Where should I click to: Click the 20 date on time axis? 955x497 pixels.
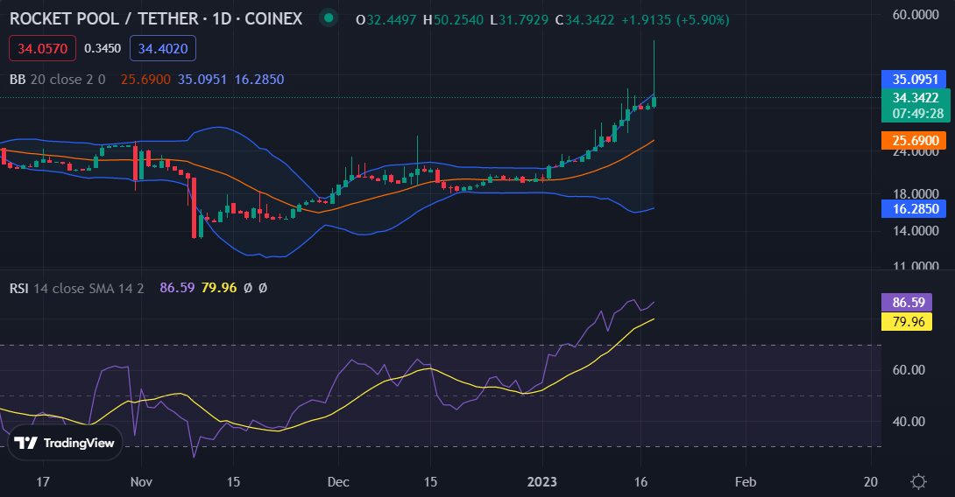(871, 482)
